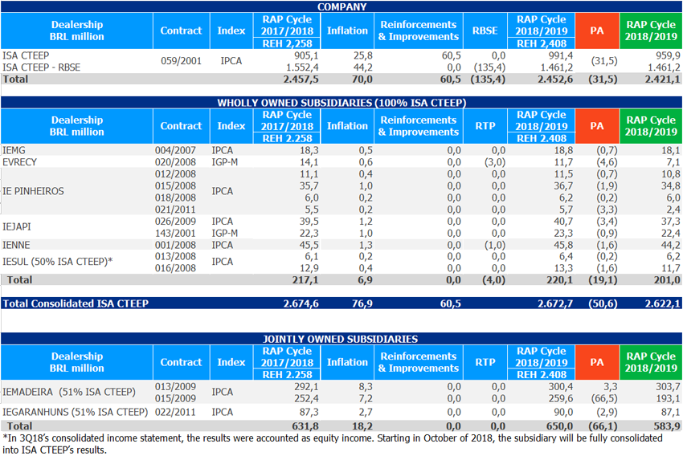The height and width of the screenshot is (456, 683).
Task: Select the EVRECY row label
Action: [19, 162]
